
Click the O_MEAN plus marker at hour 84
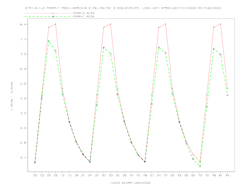coord(227,89)
